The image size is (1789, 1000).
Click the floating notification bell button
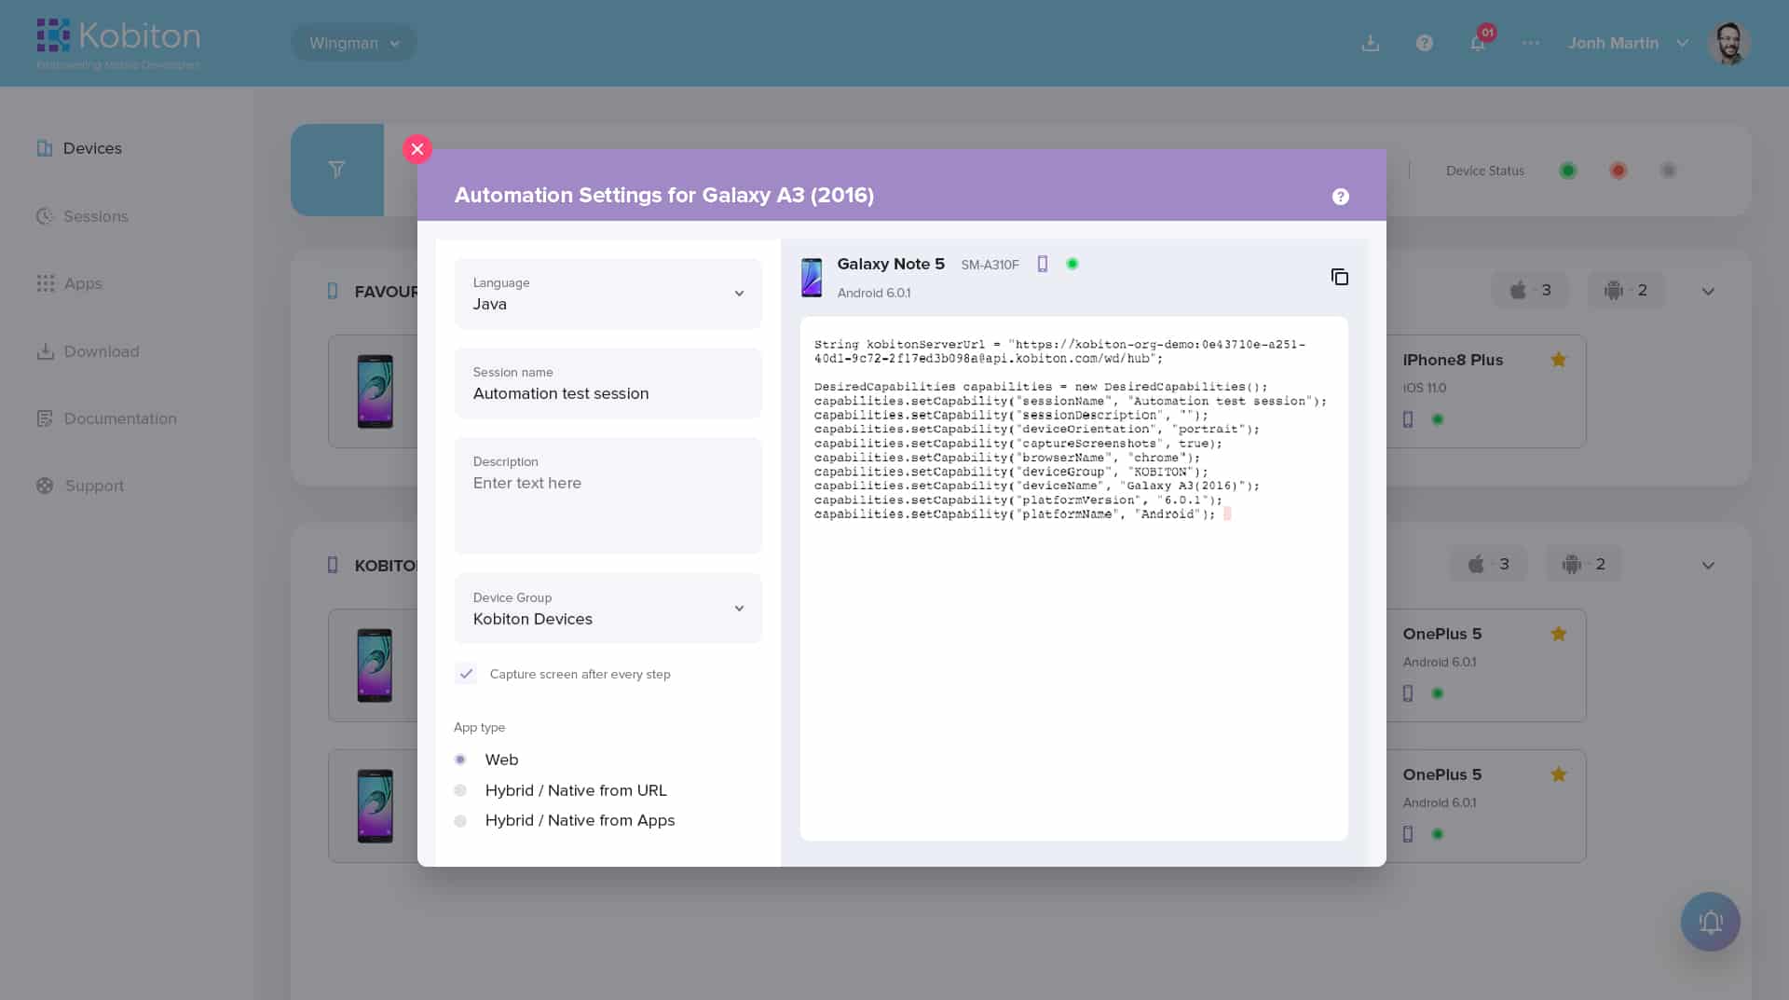(x=1710, y=922)
